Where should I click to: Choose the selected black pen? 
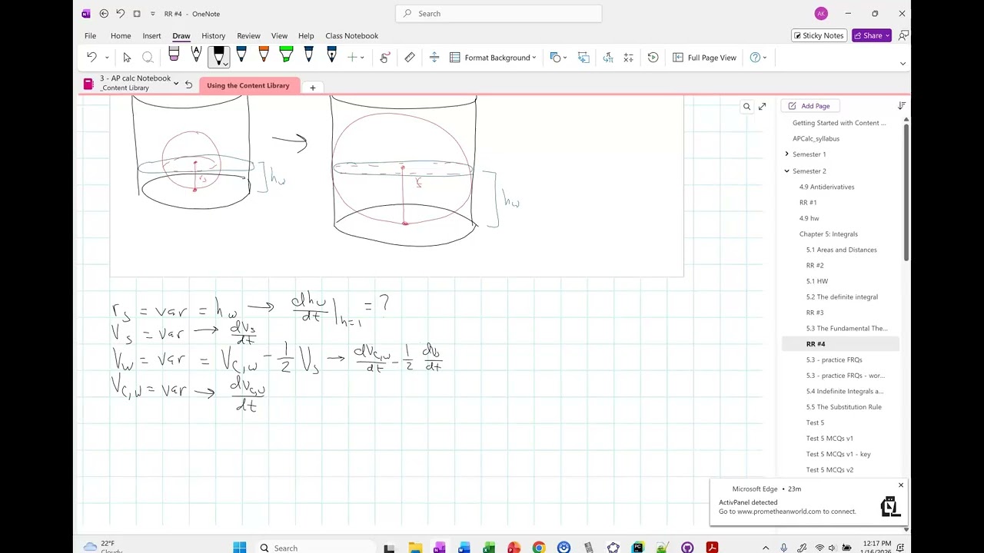pos(219,57)
